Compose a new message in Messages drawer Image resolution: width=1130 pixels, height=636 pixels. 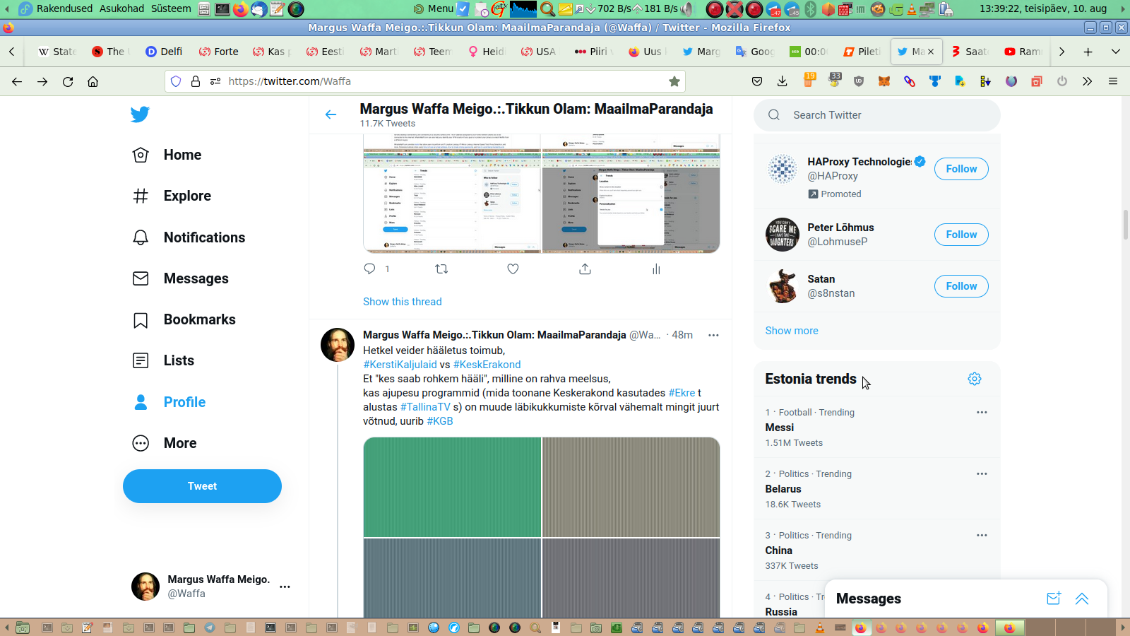(1054, 599)
